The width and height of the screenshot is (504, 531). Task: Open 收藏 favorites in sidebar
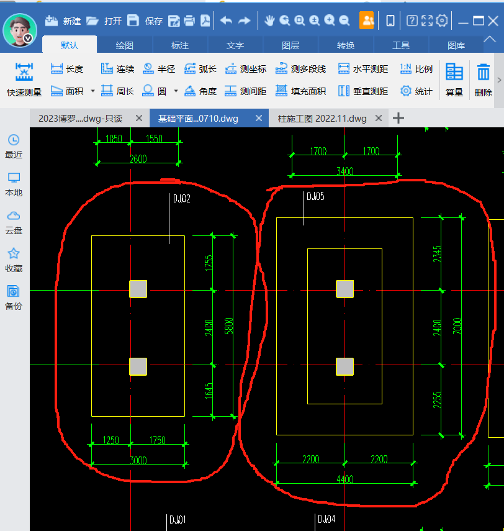(14, 260)
